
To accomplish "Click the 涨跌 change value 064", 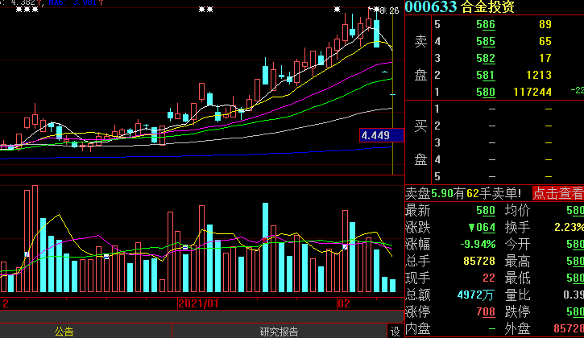I will pyautogui.click(x=482, y=228).
